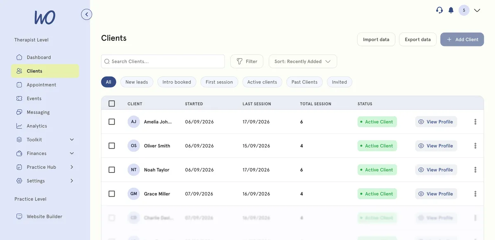Click the Export data button
Viewport: 495px width, 240px height.
pyautogui.click(x=418, y=40)
